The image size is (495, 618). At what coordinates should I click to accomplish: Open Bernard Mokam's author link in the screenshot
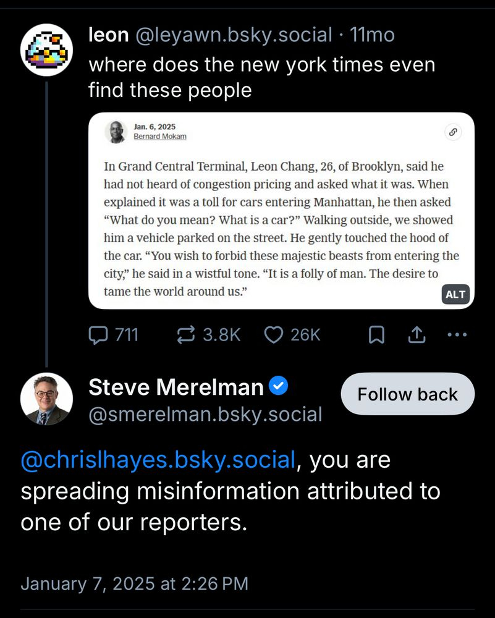coord(159,137)
